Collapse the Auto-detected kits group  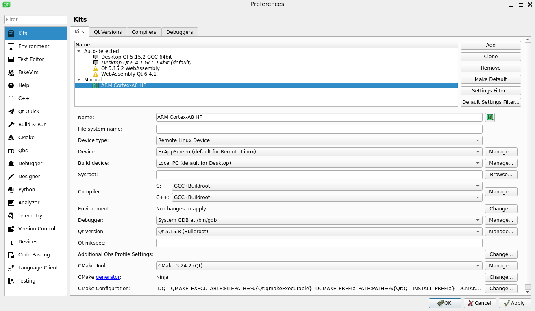click(78, 51)
